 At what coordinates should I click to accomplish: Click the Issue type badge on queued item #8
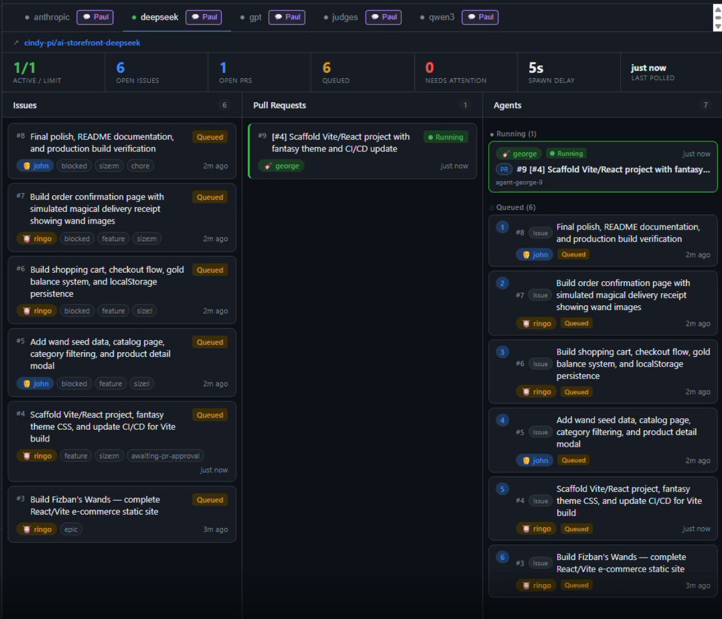[540, 233]
